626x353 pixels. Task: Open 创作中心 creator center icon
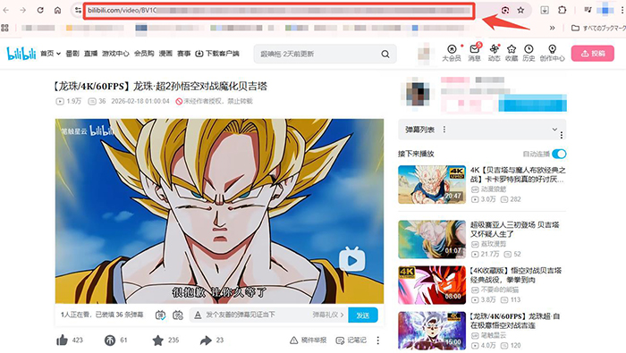click(x=552, y=53)
